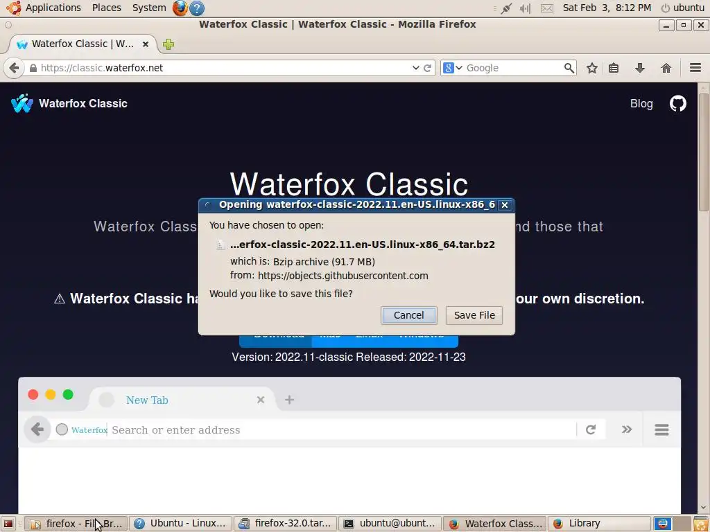
Task: Close the Opening waterfox-classic dialog
Action: pyautogui.click(x=505, y=205)
